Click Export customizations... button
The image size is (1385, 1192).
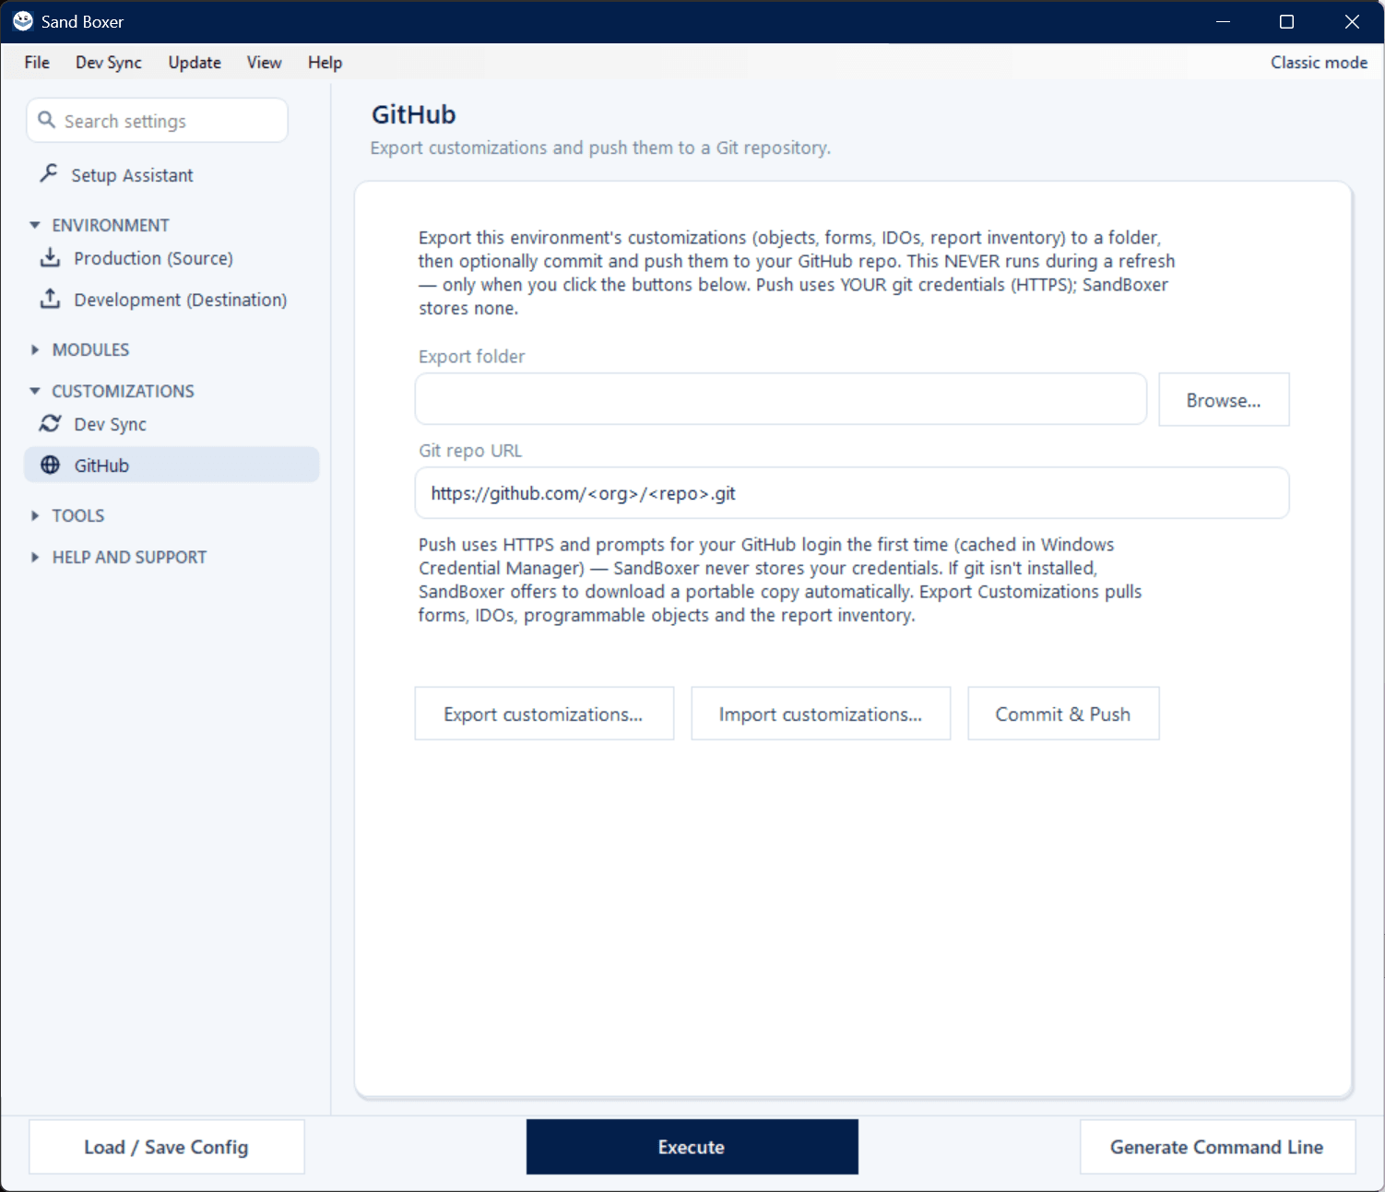(x=544, y=714)
